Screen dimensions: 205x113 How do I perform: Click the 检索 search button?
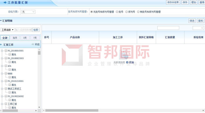coord(36,30)
